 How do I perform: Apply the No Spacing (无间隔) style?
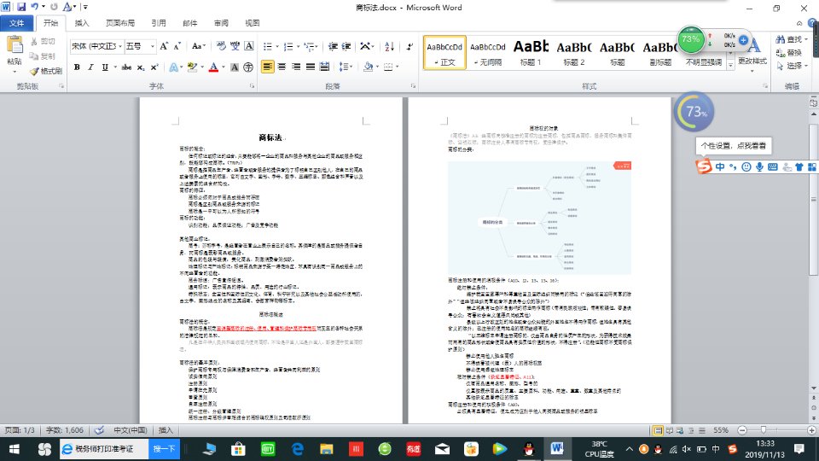click(488, 53)
